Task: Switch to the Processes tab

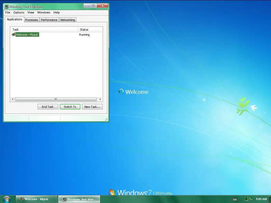Action: [x=32, y=20]
